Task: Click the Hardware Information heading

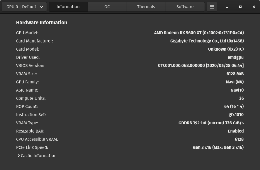Action: click(x=42, y=23)
